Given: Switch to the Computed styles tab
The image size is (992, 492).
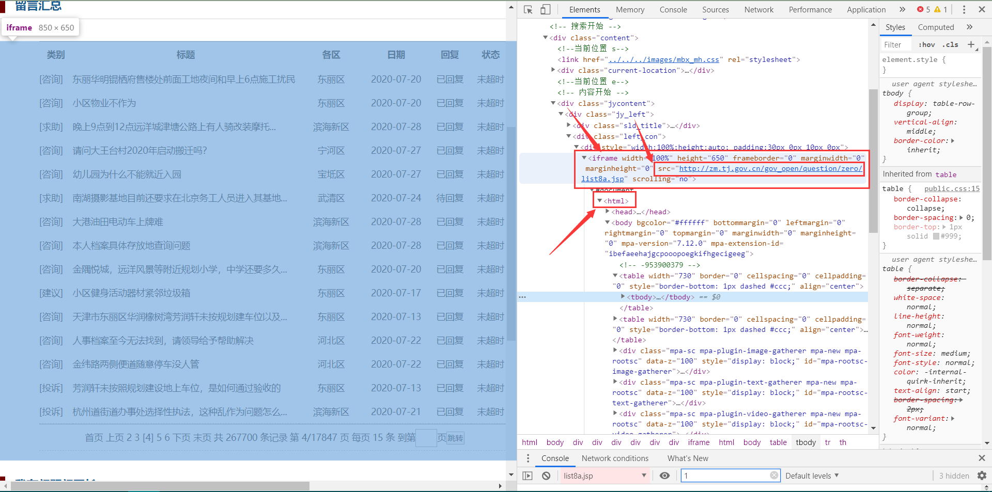Looking at the screenshot, I should [936, 27].
